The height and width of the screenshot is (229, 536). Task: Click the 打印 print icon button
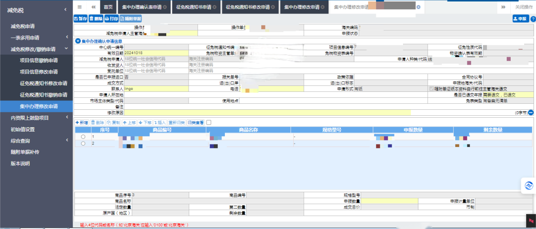pos(111,18)
